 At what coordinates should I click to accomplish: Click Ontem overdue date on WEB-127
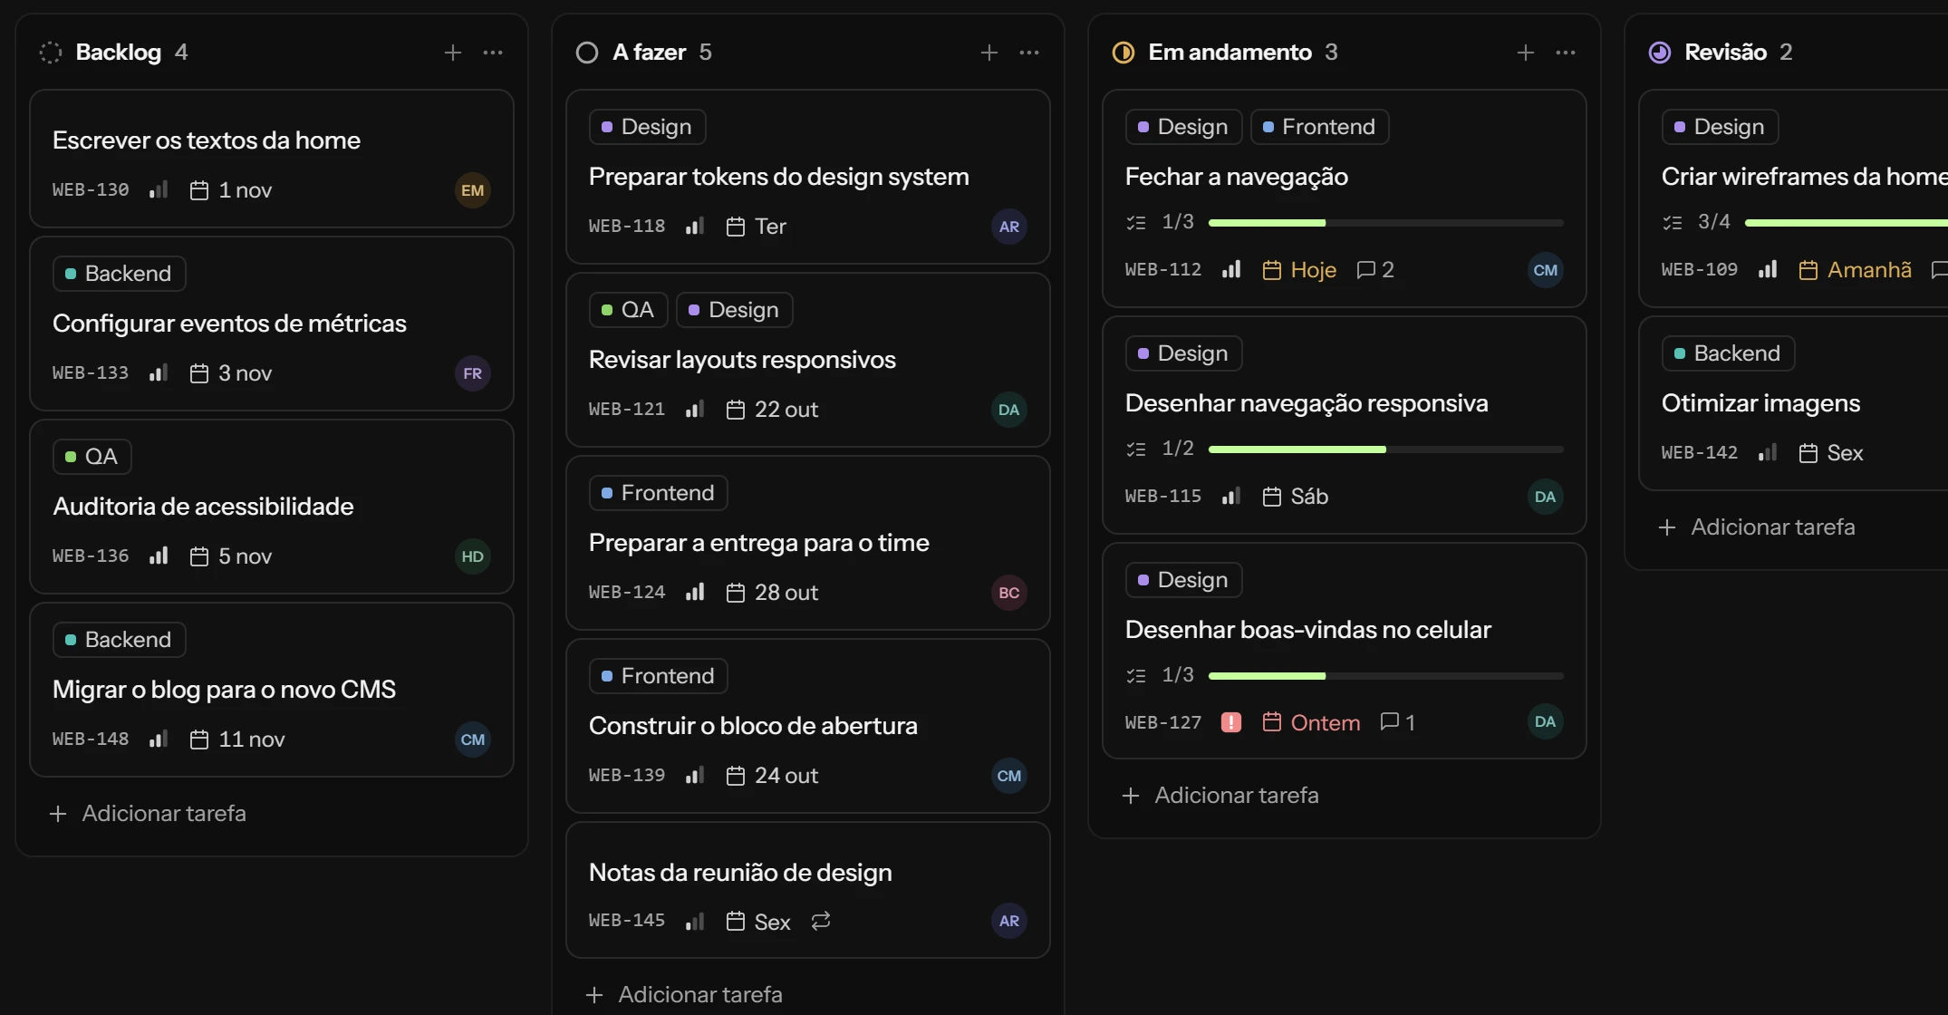click(x=1311, y=722)
